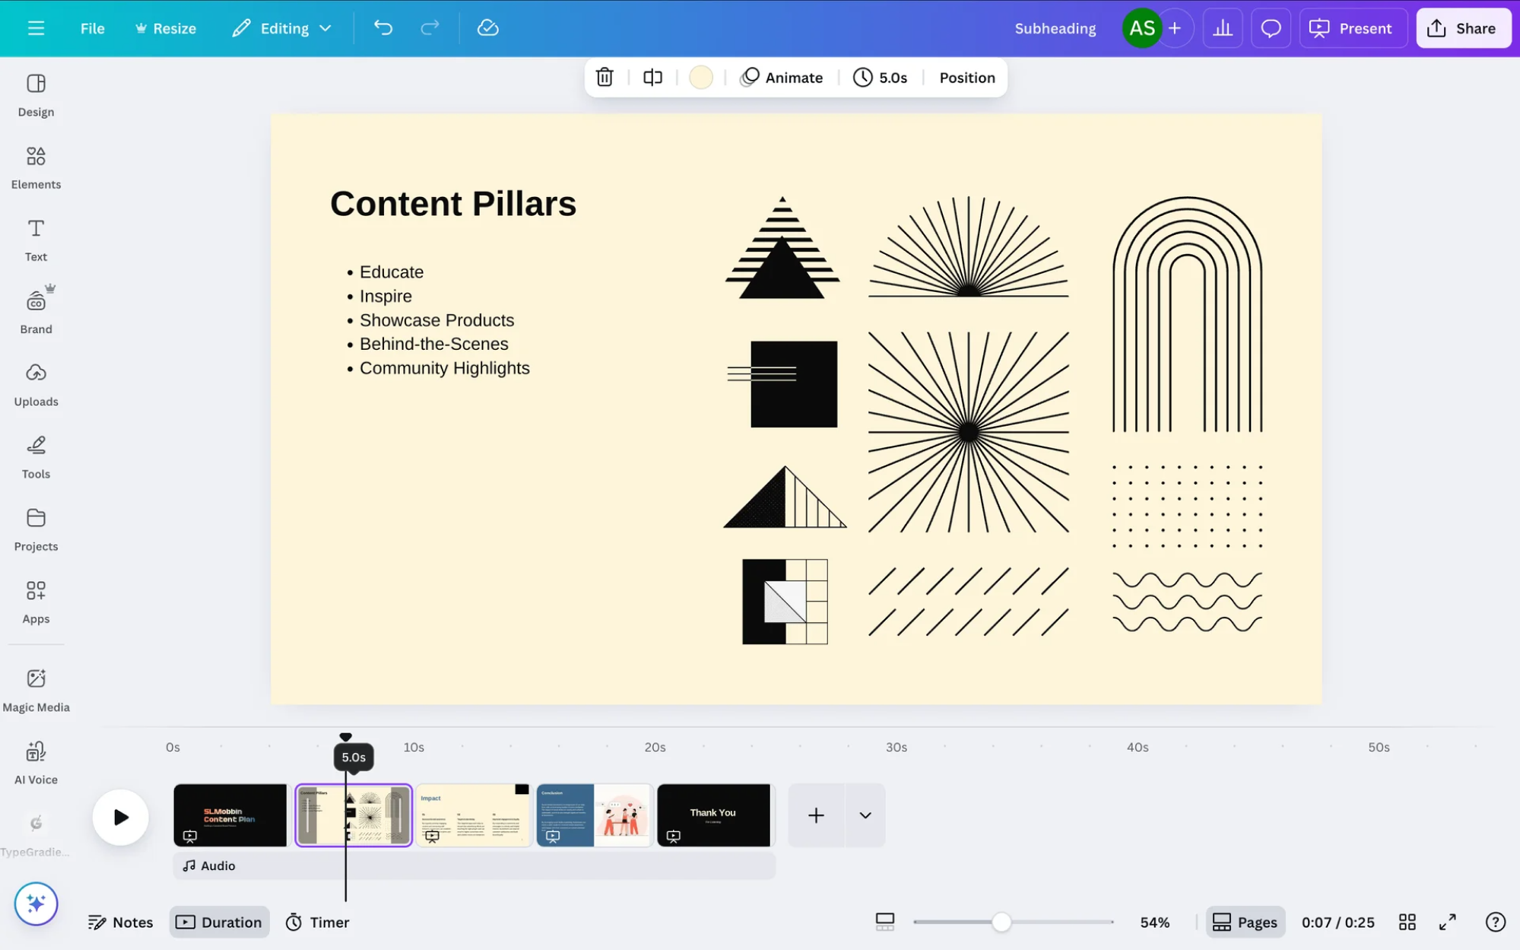The height and width of the screenshot is (950, 1520).
Task: Open the comments speech bubble icon
Action: click(x=1271, y=29)
